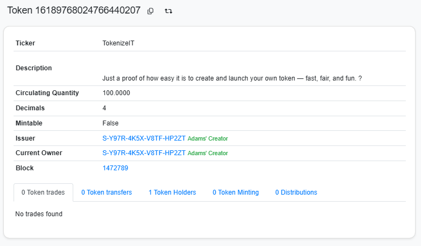Click the Ticker field label
Viewport: 421px width, 246px height.
tap(25, 43)
